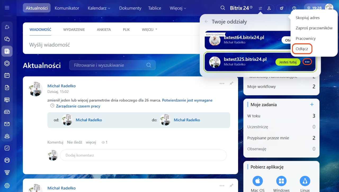Open 'Zarządzanie czasem pracy' link

point(78,106)
